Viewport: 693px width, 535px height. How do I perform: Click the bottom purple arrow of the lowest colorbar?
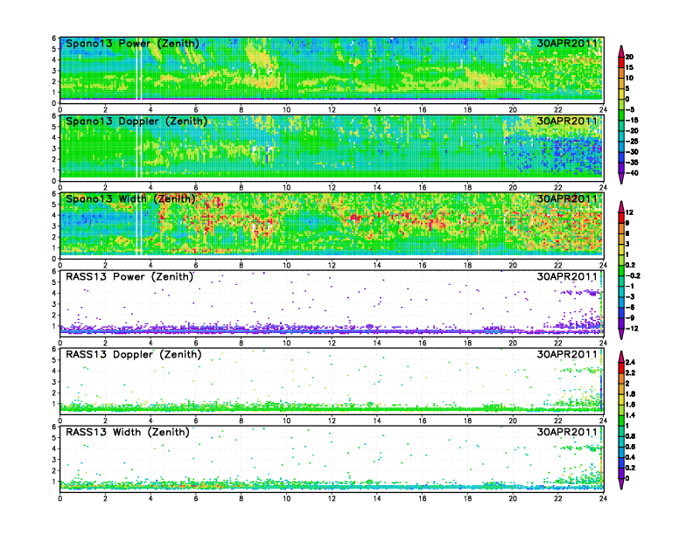(621, 483)
